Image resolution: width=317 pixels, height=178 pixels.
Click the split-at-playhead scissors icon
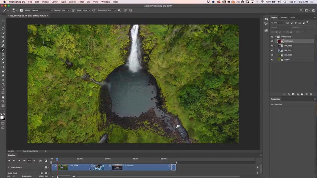click(41, 161)
